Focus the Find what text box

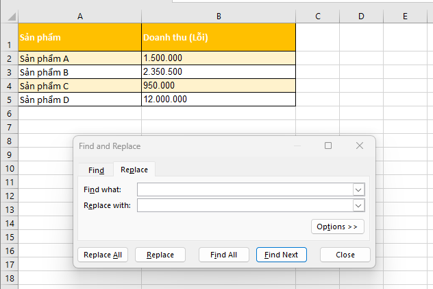pyautogui.click(x=245, y=189)
